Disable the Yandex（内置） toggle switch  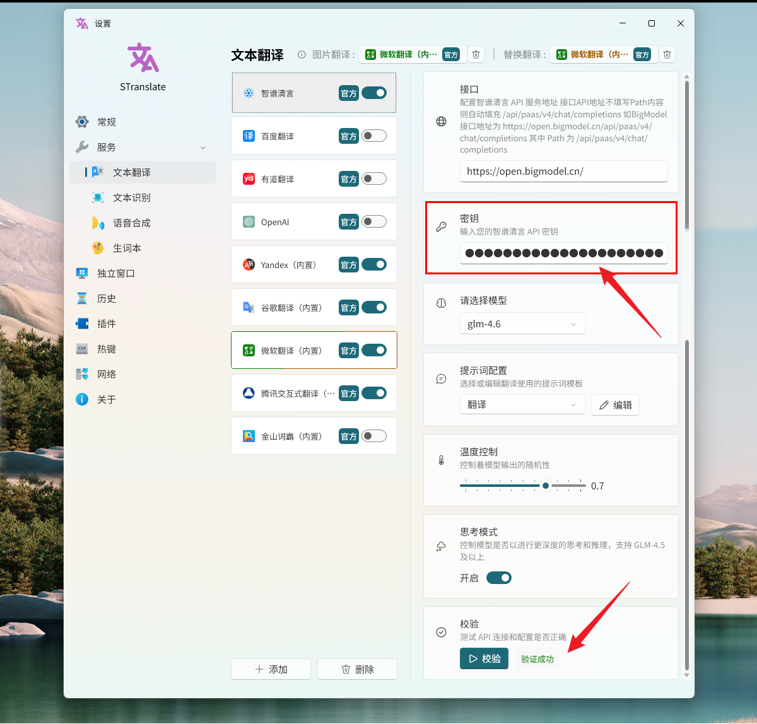(x=374, y=265)
